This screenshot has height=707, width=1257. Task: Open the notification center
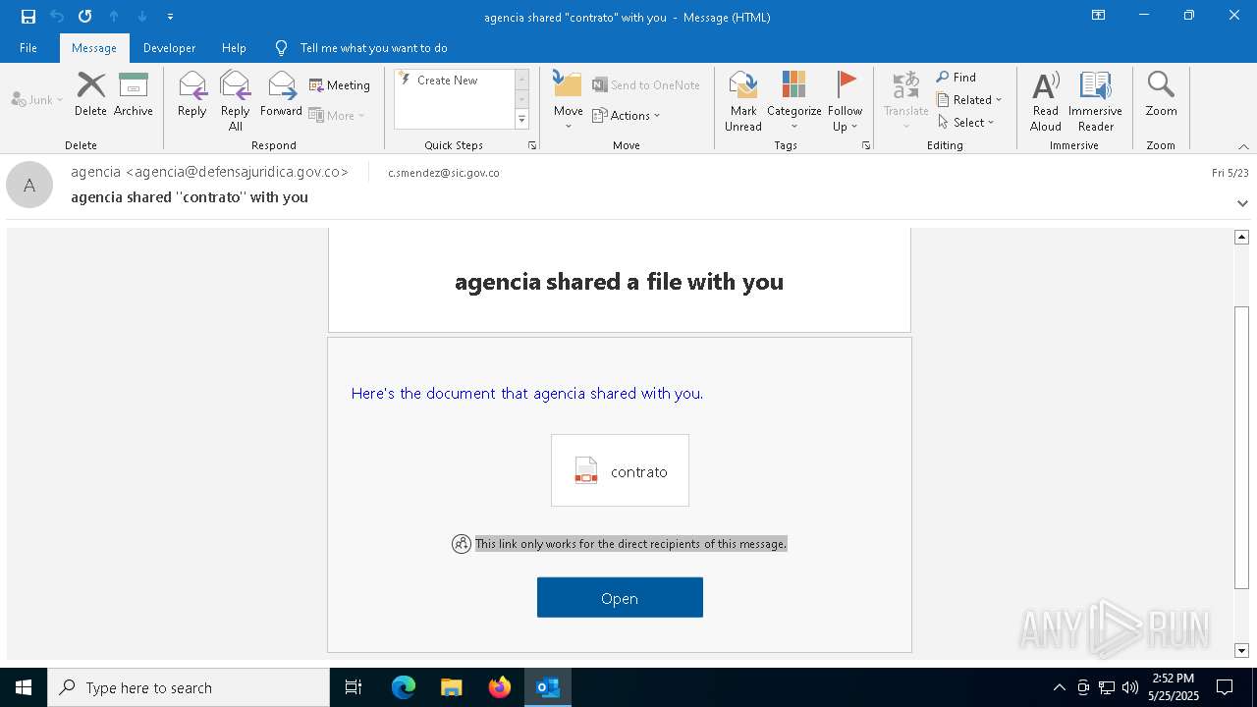coord(1225,687)
